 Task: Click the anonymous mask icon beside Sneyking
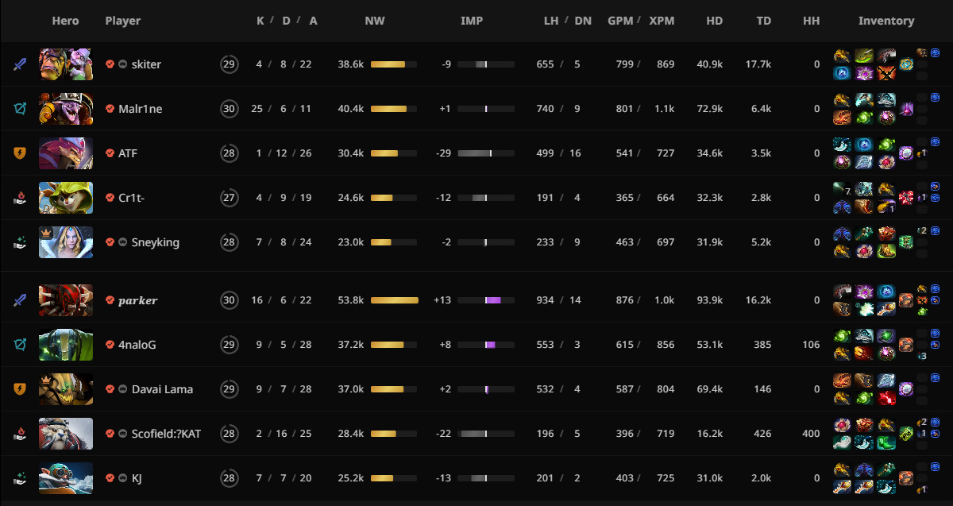pos(123,242)
